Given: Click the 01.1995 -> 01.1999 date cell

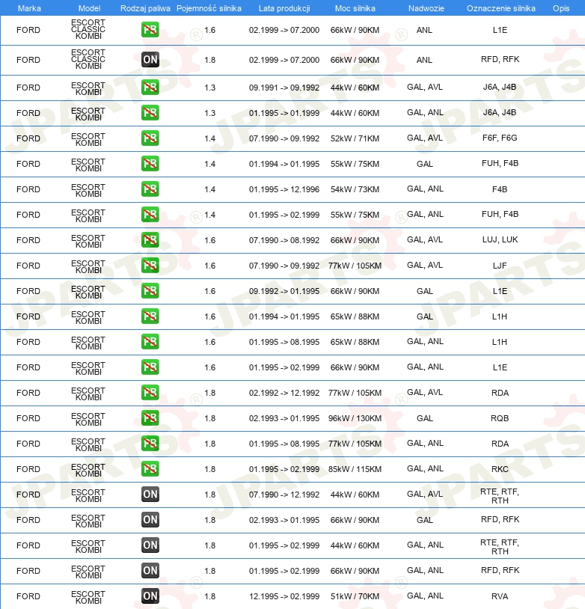Looking at the screenshot, I should pyautogui.click(x=284, y=113).
